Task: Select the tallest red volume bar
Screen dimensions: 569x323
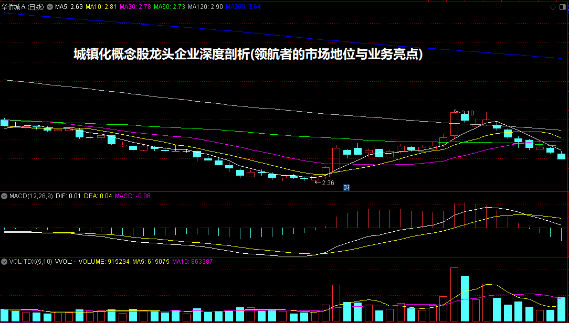Action: click(455, 295)
